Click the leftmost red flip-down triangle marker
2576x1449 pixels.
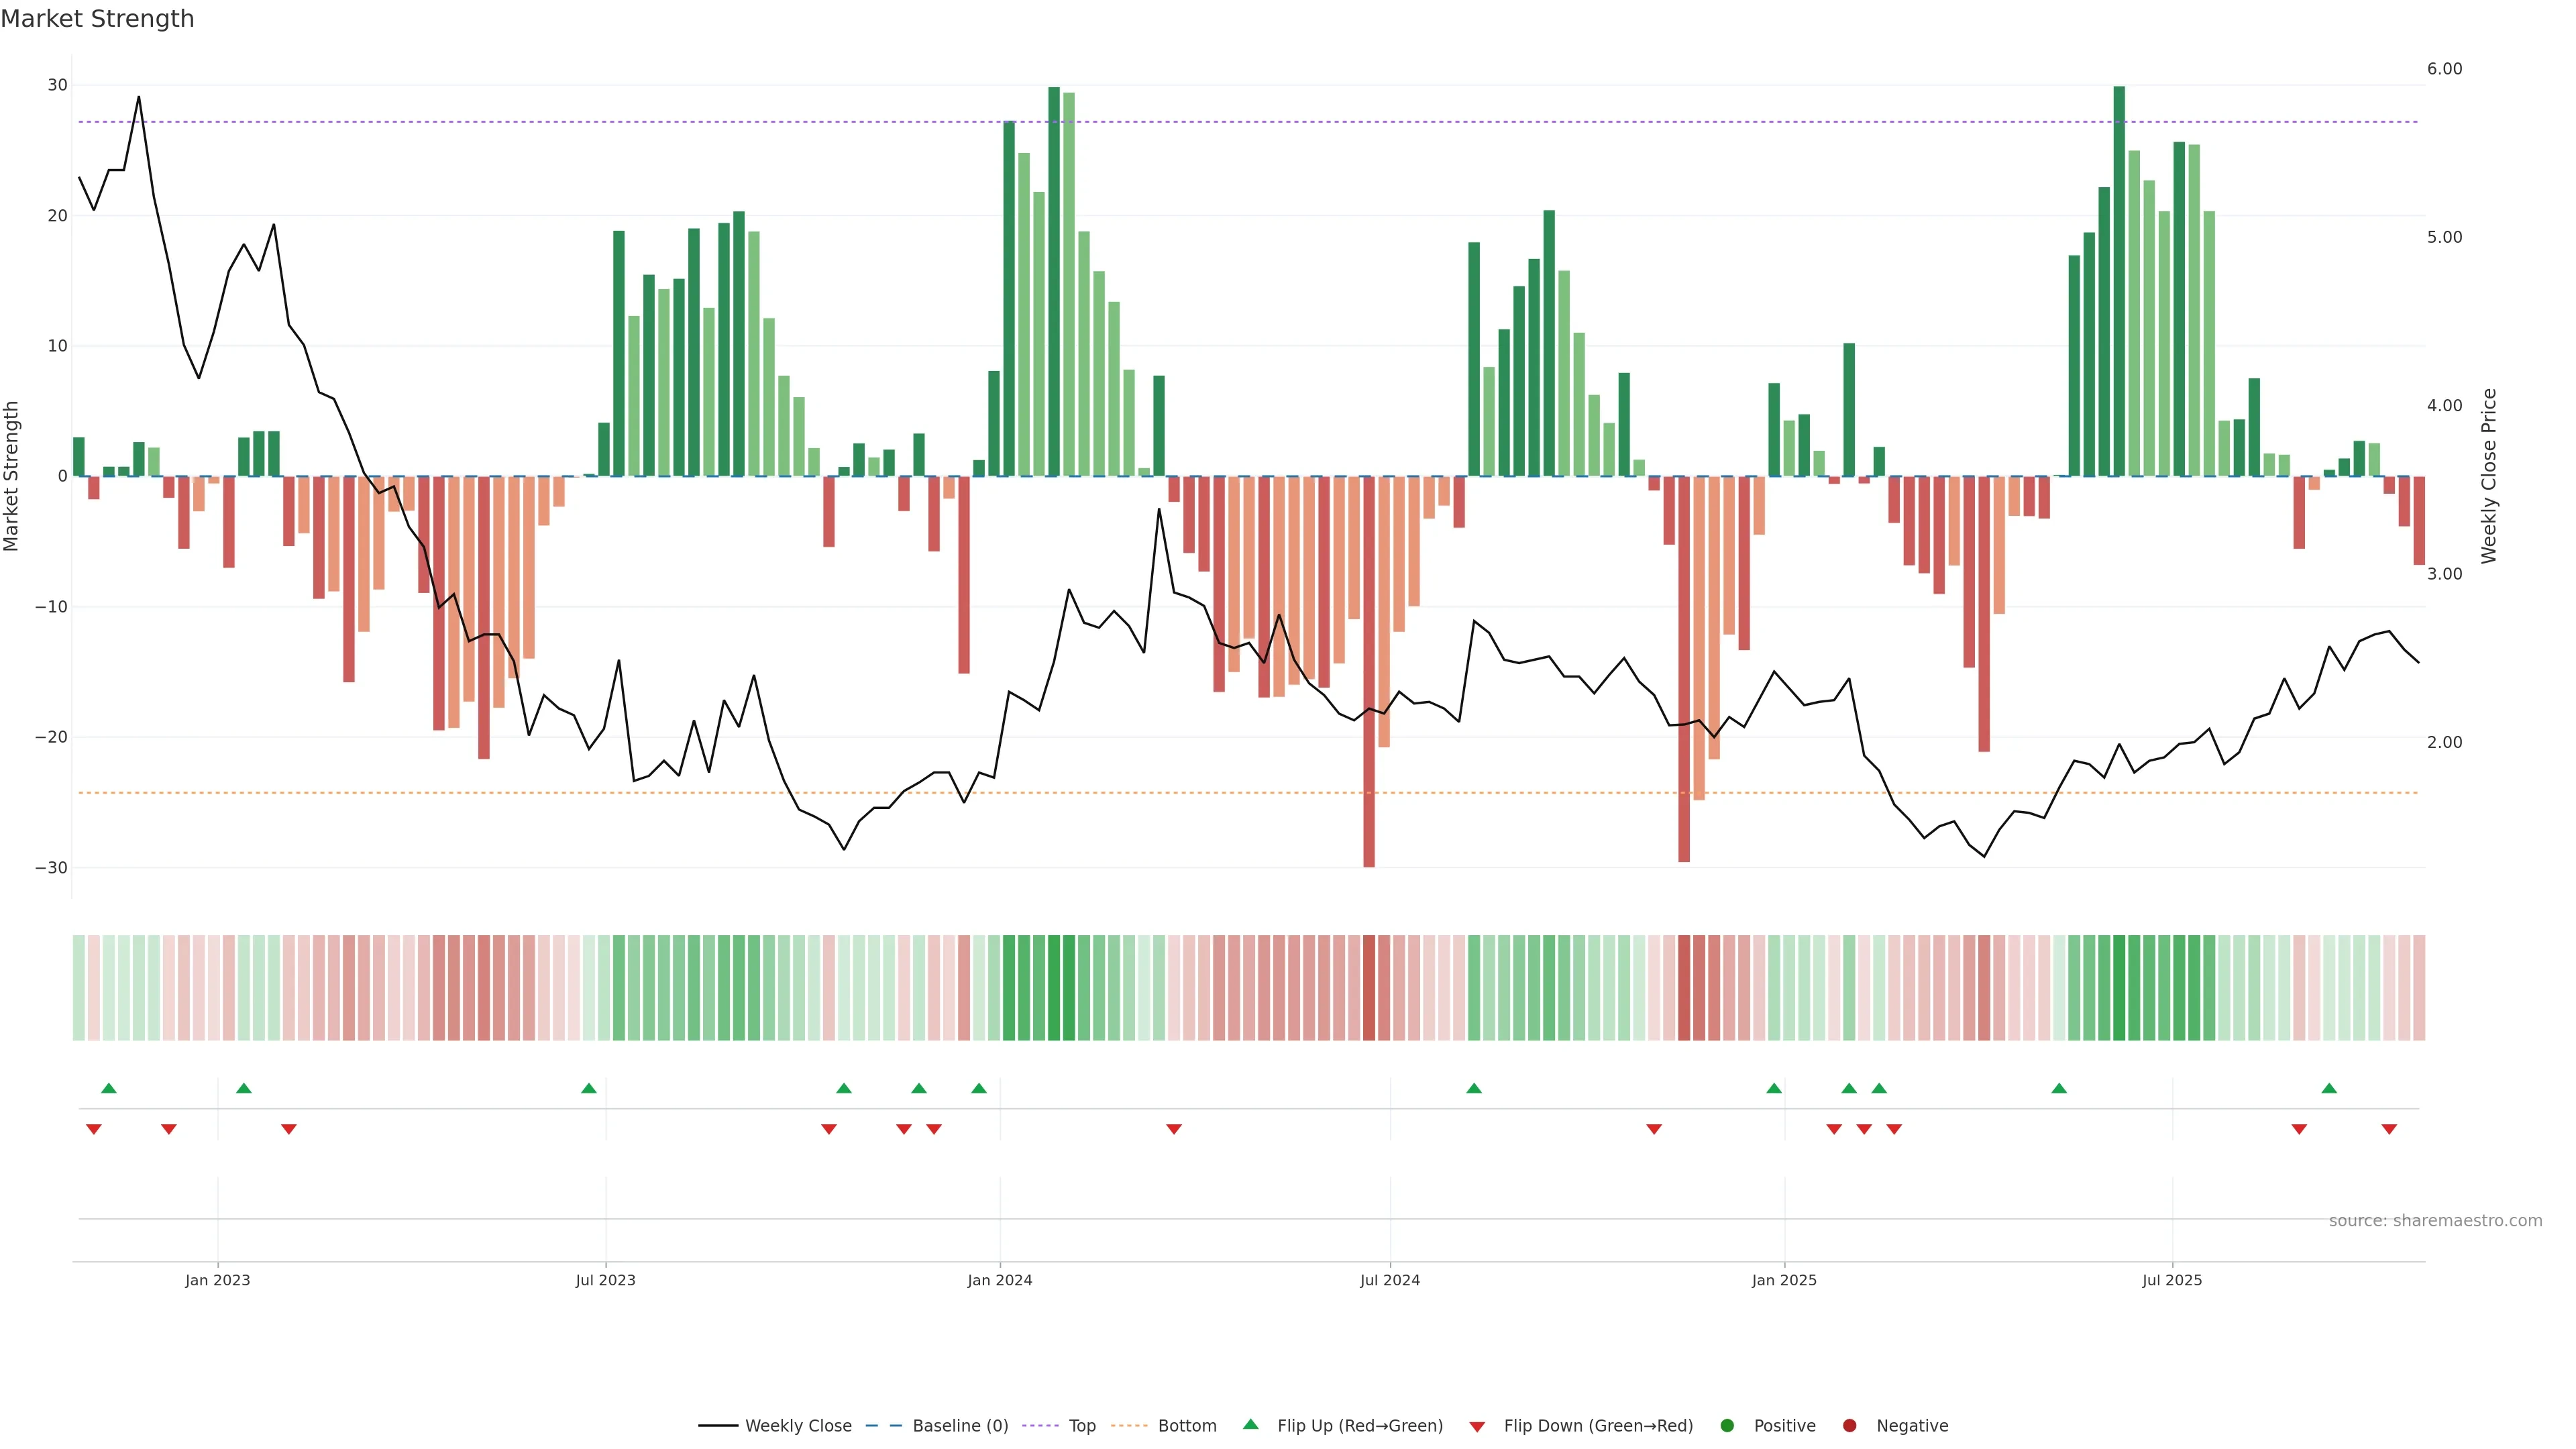[x=94, y=1129]
